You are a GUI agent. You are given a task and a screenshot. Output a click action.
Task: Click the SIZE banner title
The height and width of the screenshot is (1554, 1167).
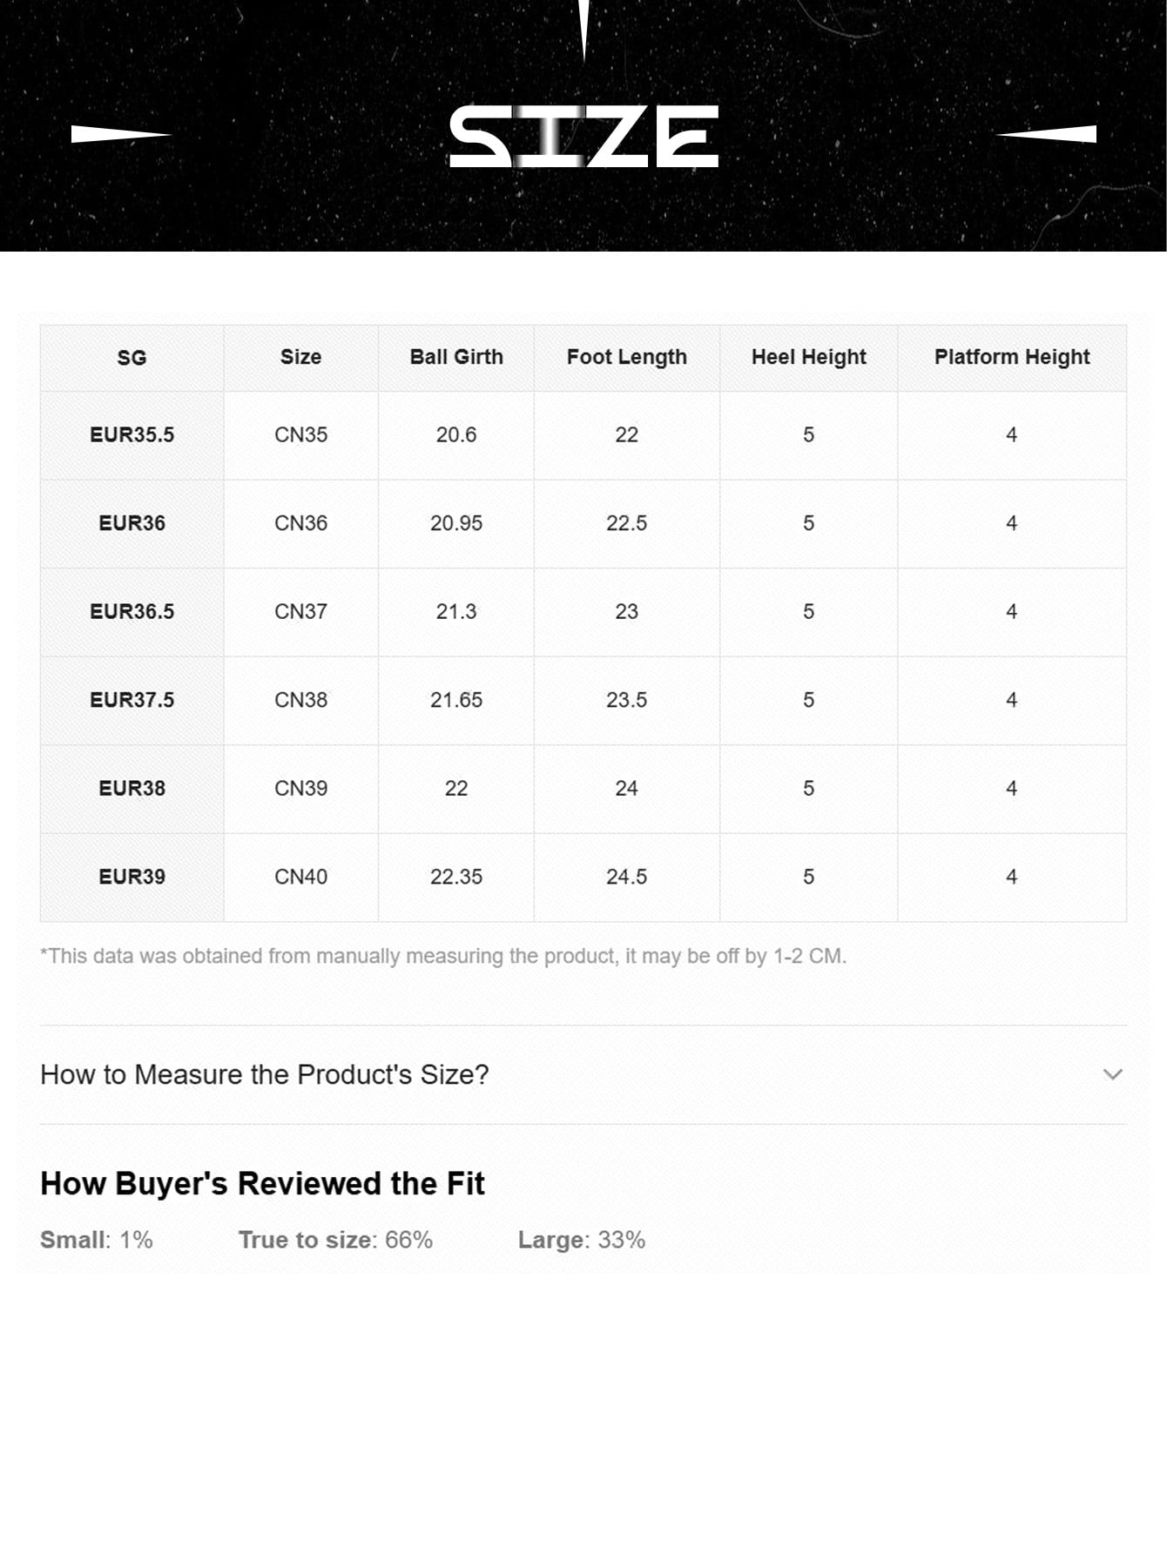(x=583, y=136)
